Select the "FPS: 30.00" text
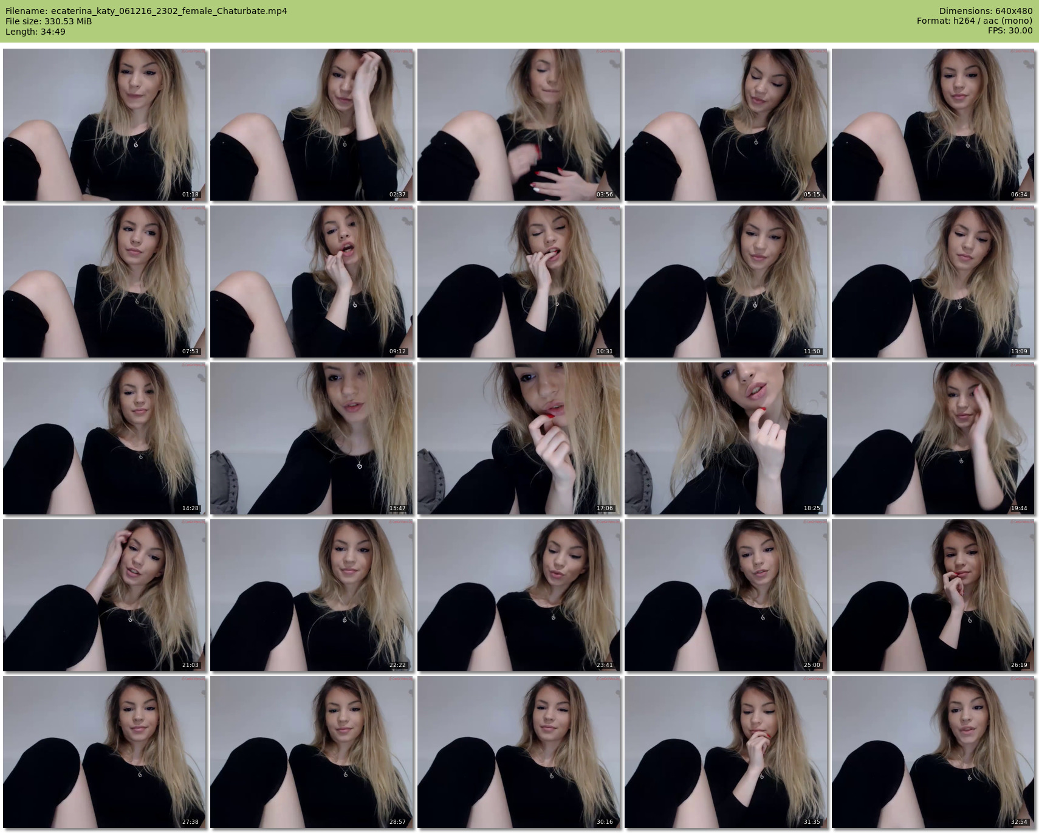 1010,32
